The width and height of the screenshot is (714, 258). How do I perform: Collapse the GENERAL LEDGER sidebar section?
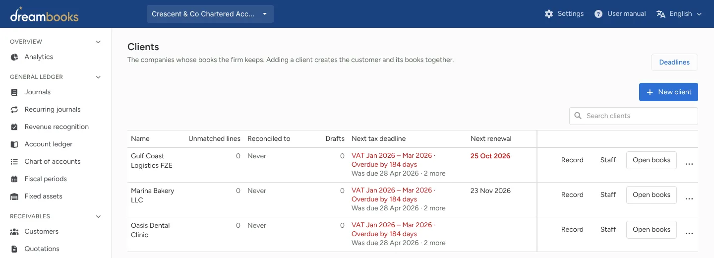point(98,77)
